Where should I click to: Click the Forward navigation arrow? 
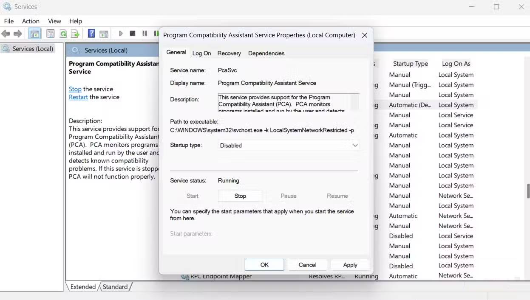click(18, 34)
